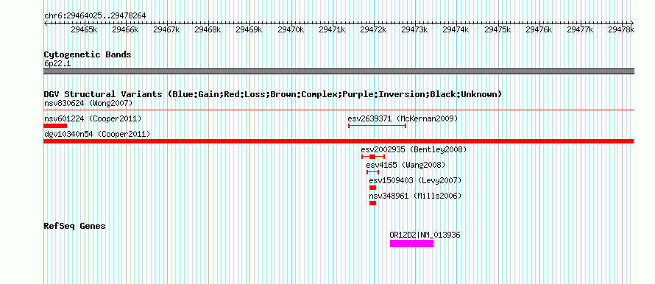
Task: Click the 29467k ruler tick label
Action: click(x=166, y=29)
